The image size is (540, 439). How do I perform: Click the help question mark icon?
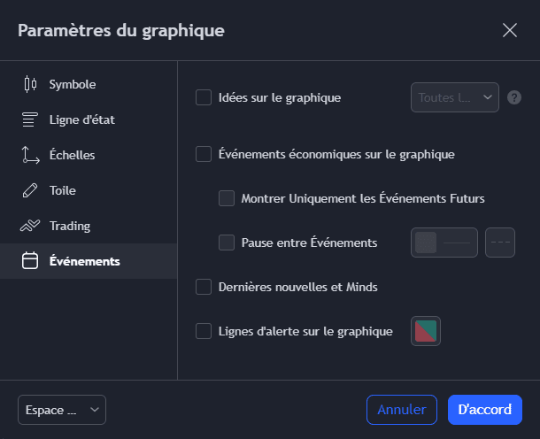pyautogui.click(x=514, y=97)
